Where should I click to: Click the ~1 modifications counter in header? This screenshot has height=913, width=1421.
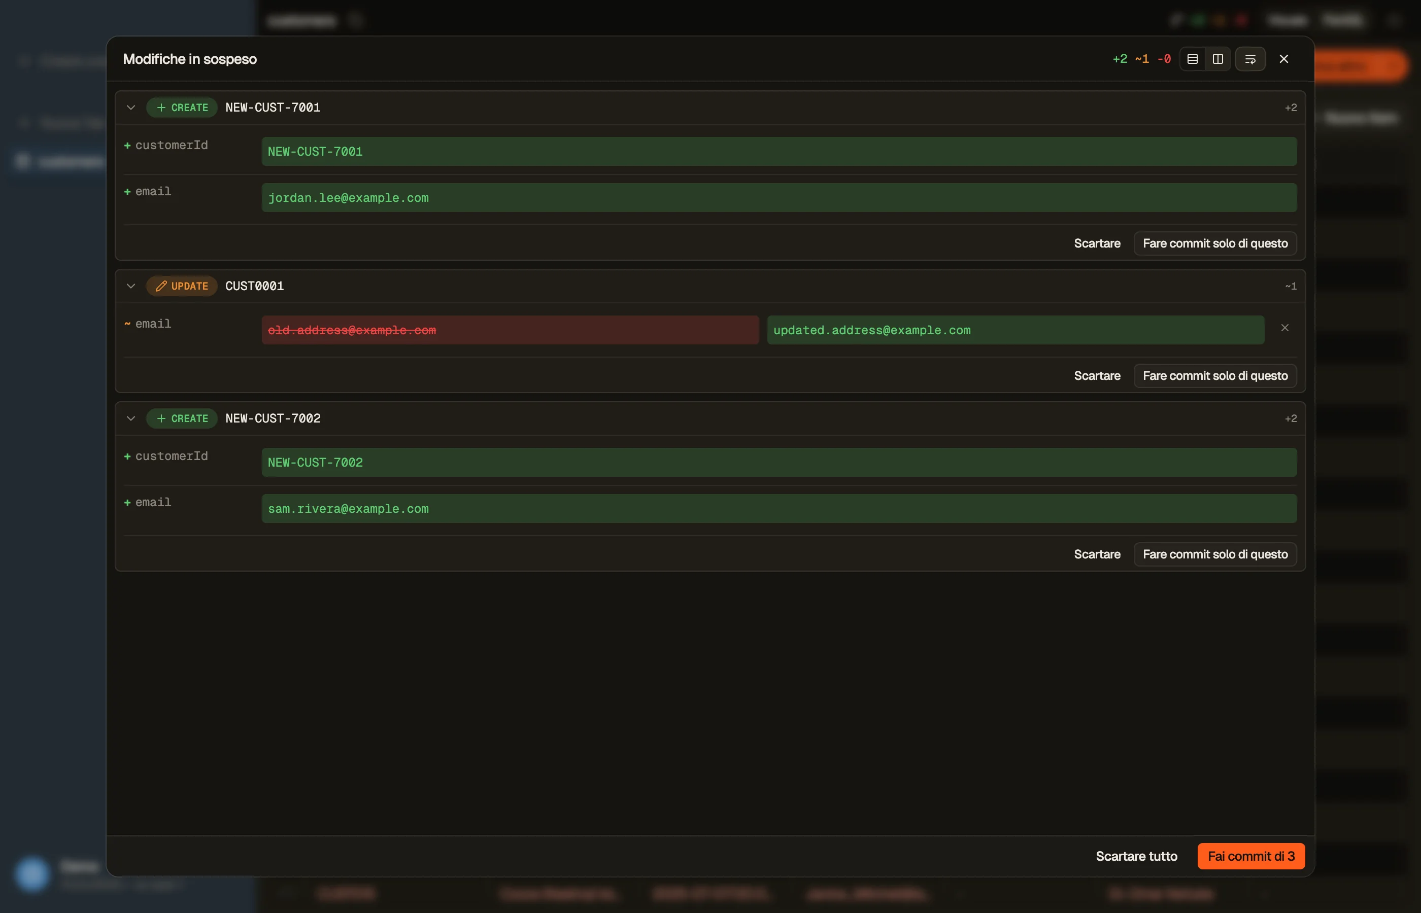pos(1142,59)
